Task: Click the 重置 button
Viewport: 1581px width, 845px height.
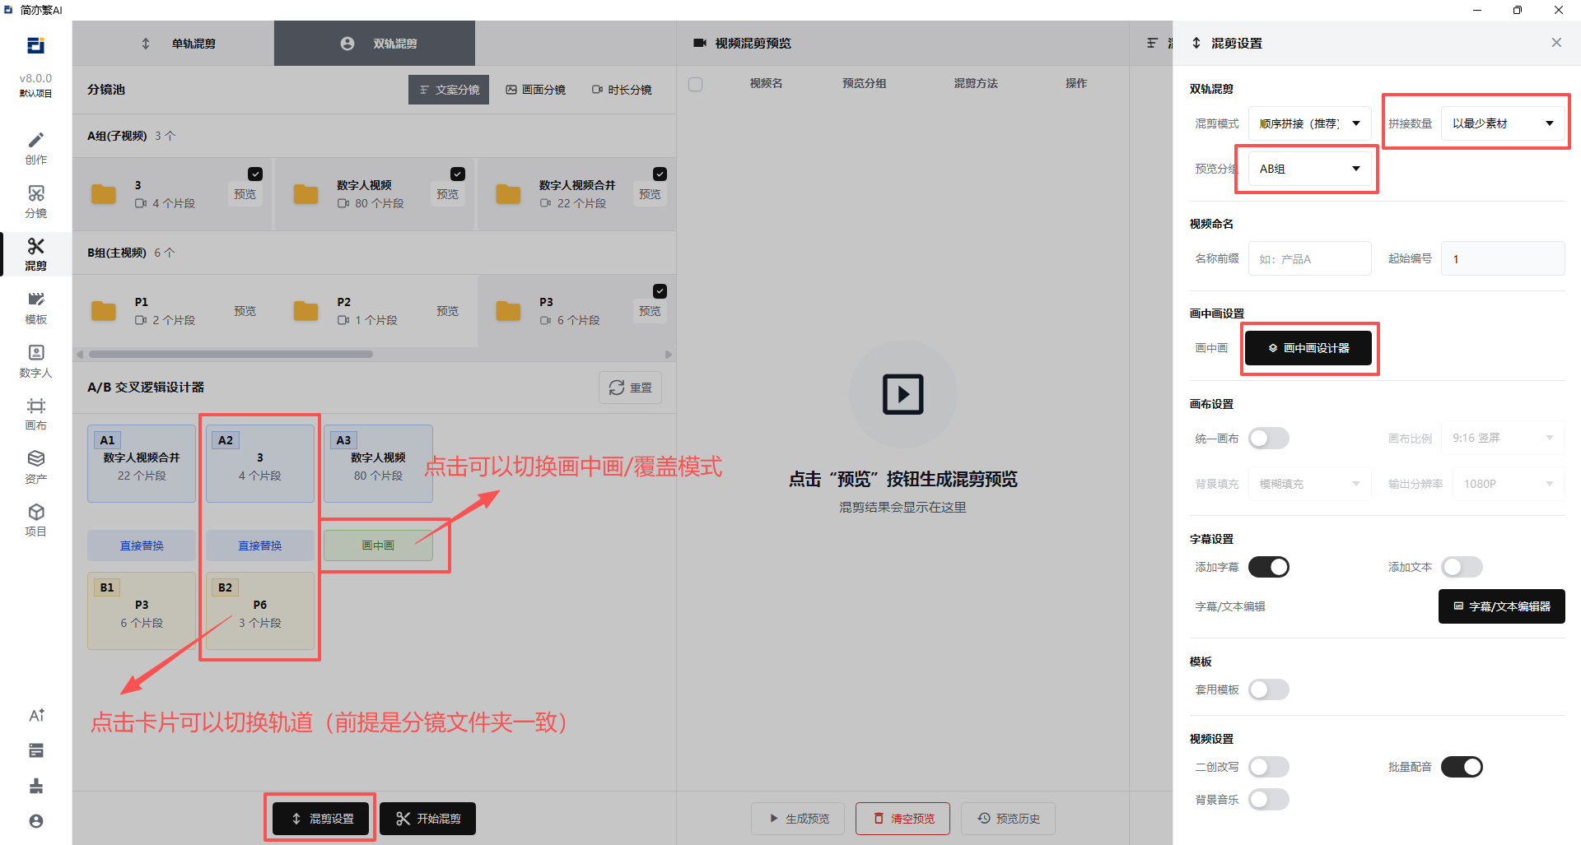Action: pyautogui.click(x=630, y=388)
